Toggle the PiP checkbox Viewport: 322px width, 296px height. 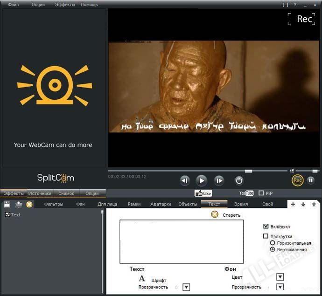click(261, 193)
